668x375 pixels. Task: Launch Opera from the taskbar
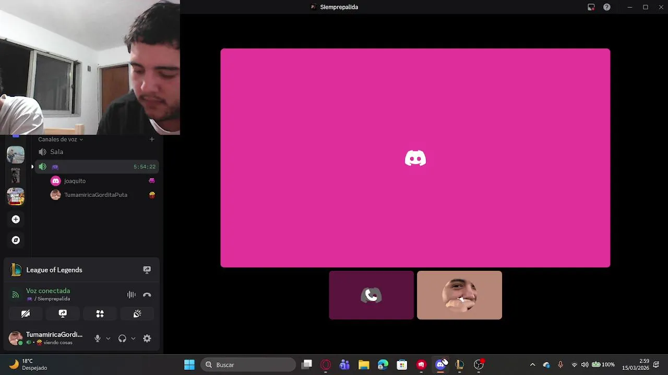(x=326, y=365)
